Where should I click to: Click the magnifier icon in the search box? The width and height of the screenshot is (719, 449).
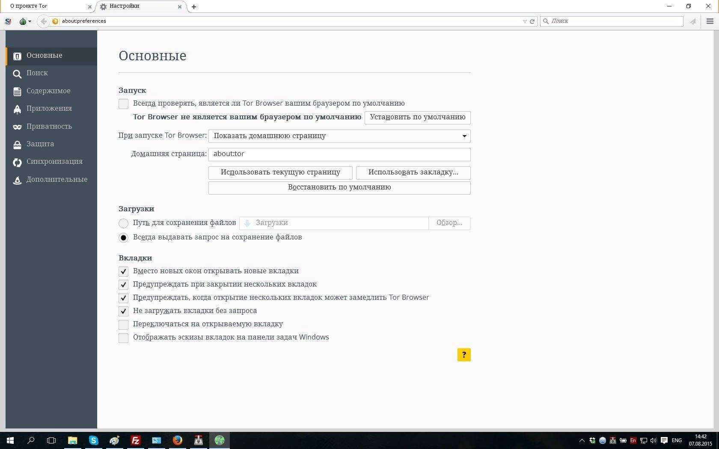[546, 21]
